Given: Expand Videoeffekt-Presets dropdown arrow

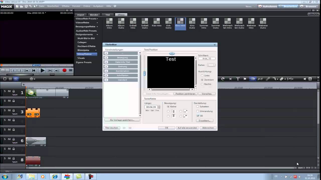Looking at the screenshot, I should pyautogui.click(x=97, y=19).
